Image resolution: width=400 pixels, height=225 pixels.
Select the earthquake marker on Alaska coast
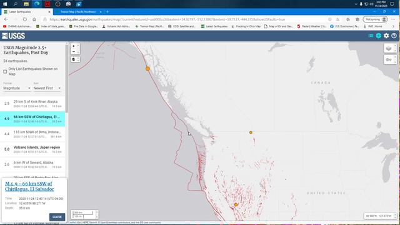(147, 69)
